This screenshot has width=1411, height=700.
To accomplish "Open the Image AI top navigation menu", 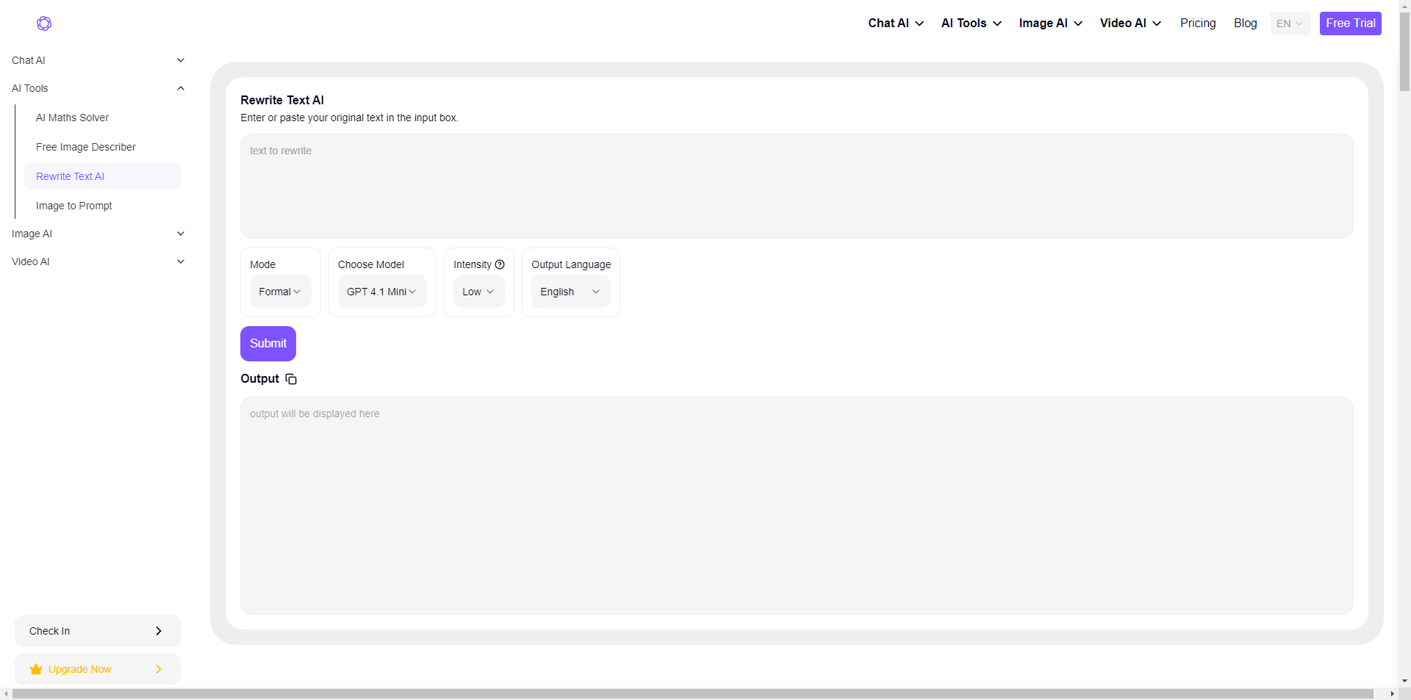I will click(x=1050, y=24).
